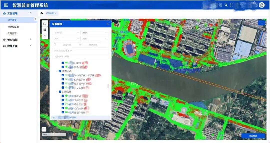
Task: Select 实时监管 in the sidebar
Action: pyautogui.click(x=12, y=33)
